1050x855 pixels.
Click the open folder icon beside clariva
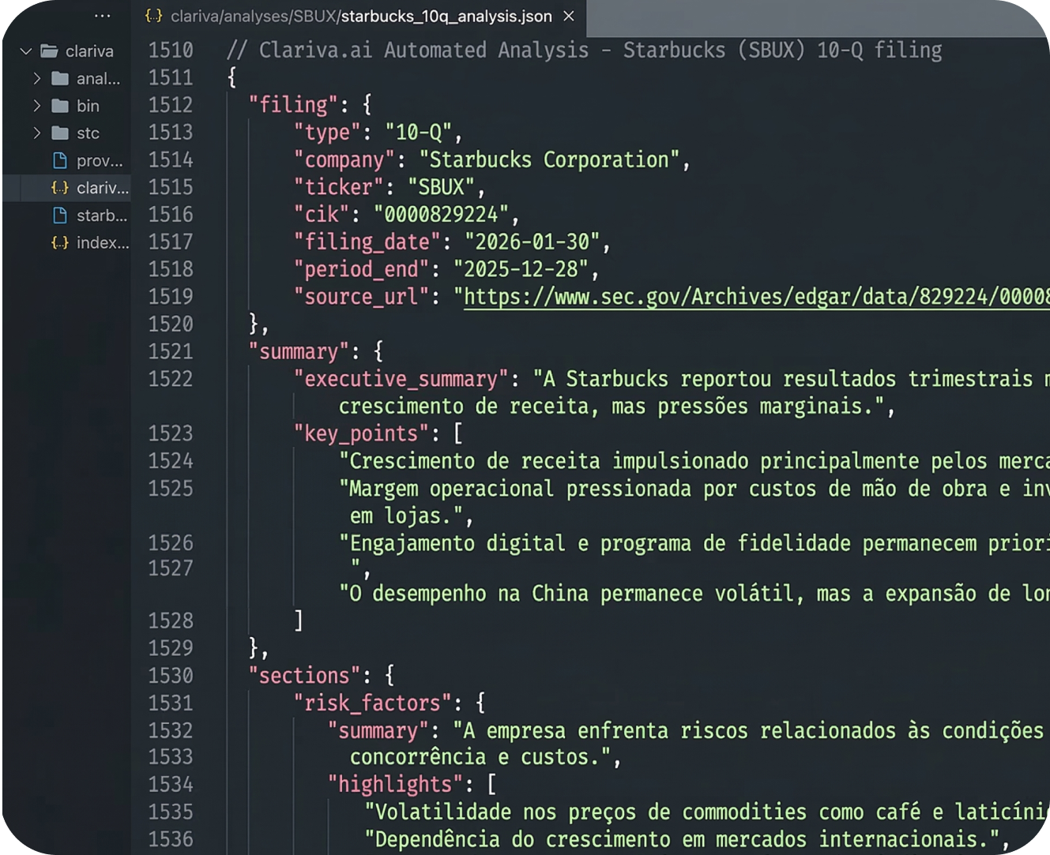pyautogui.click(x=47, y=51)
